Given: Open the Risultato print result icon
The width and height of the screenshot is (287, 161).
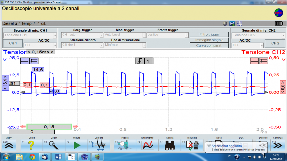Looking at the screenshot, I should (x=192, y=145).
